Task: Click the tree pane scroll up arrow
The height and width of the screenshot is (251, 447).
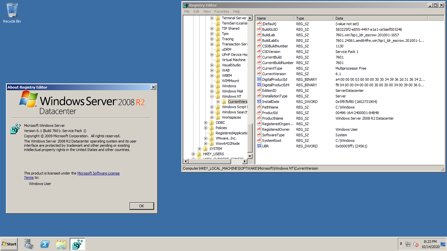Action: (250, 18)
